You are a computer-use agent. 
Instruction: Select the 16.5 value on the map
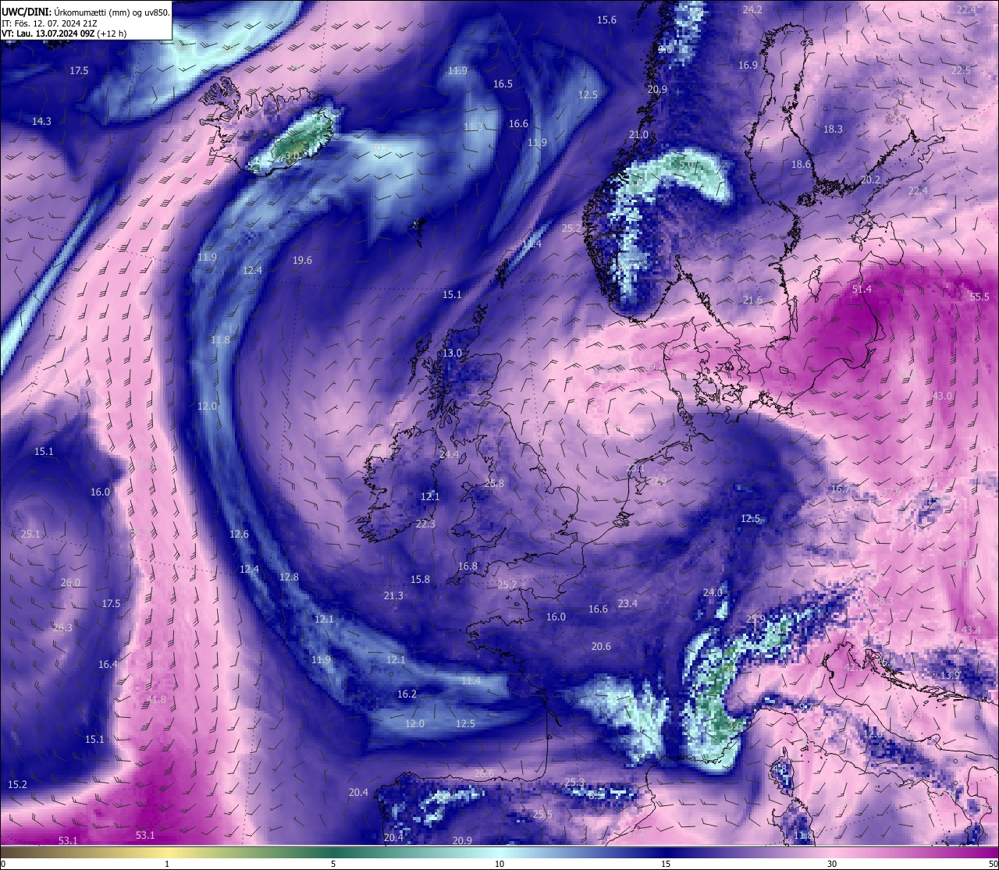coord(503,83)
